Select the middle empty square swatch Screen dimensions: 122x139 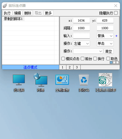[114, 62]
